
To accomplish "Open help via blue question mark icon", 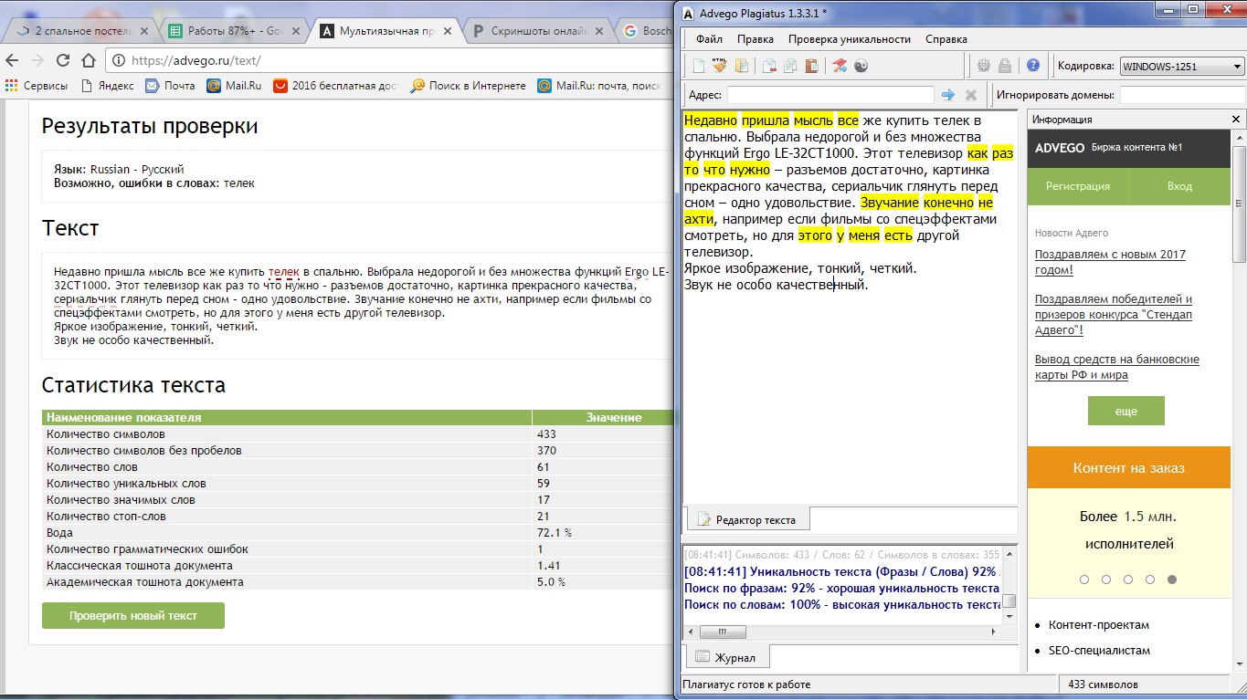I will [x=1033, y=66].
